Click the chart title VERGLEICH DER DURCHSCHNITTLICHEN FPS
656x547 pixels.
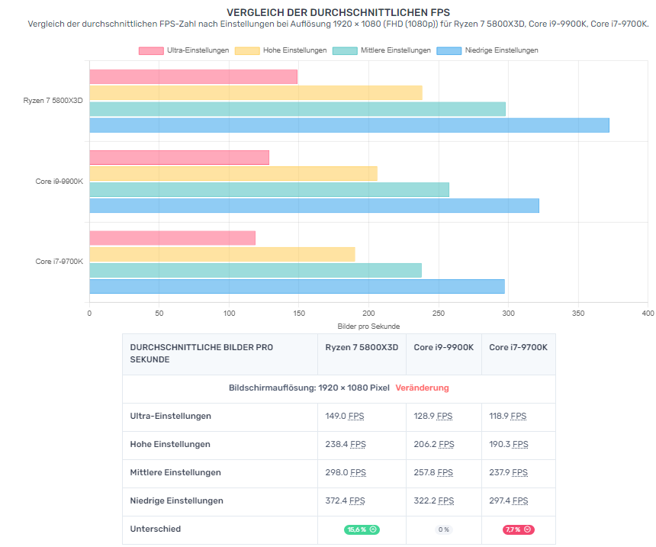338,12
